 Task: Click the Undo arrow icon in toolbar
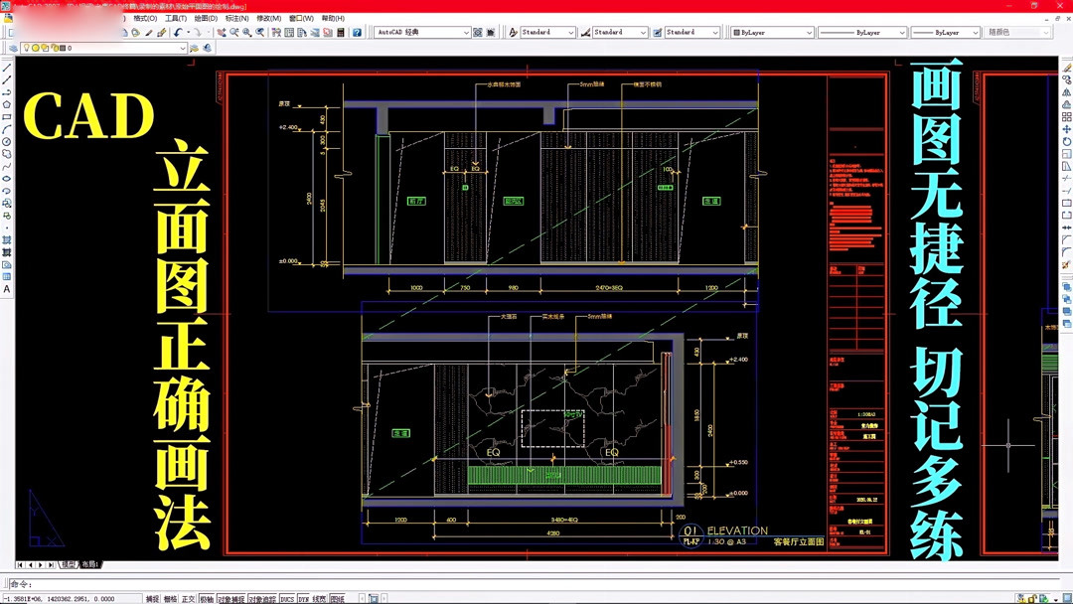[178, 32]
